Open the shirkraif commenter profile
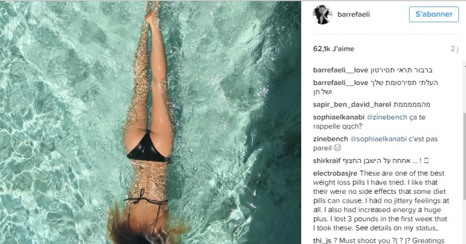This screenshot has height=244, width=466. pos(327,161)
